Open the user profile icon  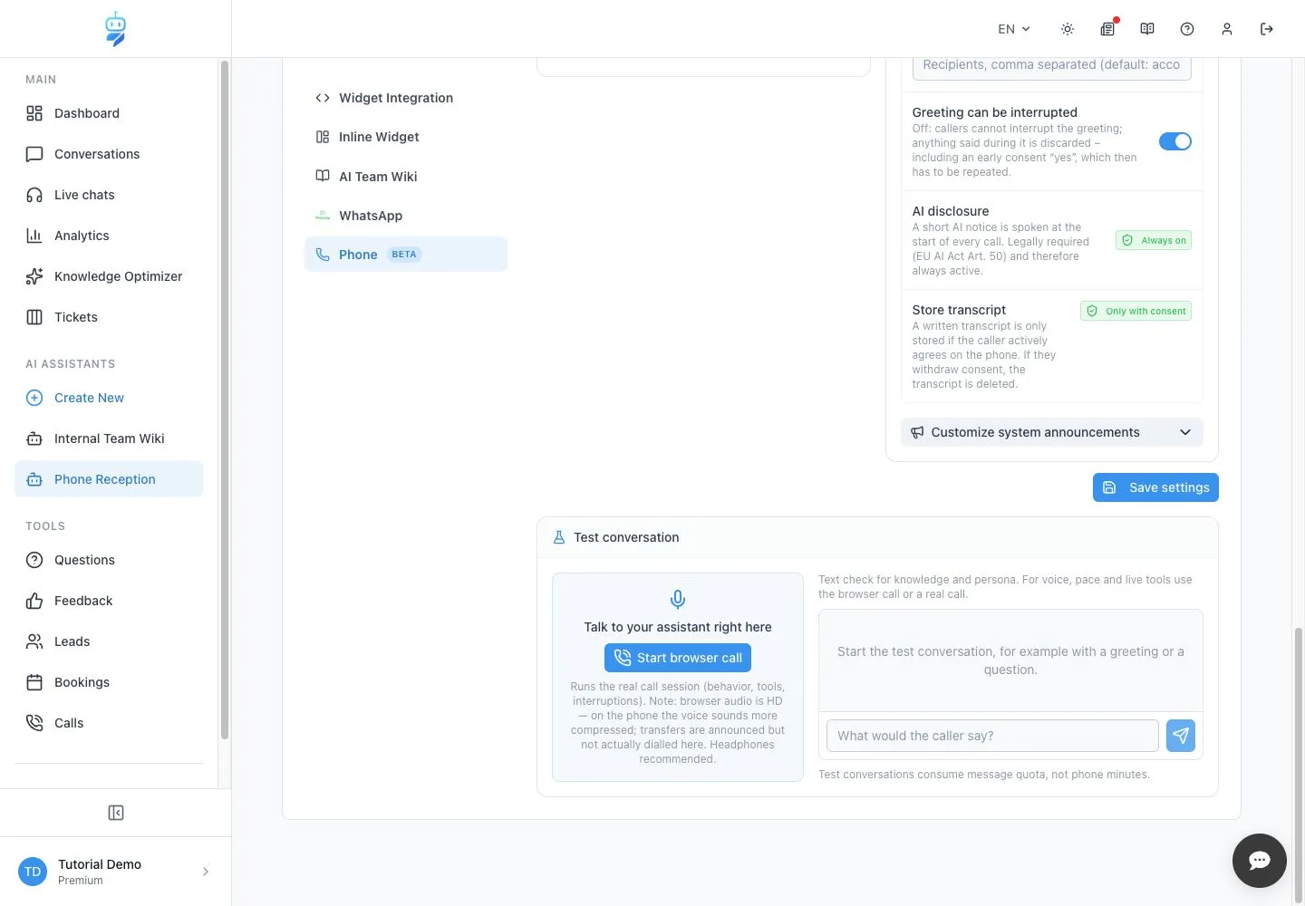pos(1227,29)
